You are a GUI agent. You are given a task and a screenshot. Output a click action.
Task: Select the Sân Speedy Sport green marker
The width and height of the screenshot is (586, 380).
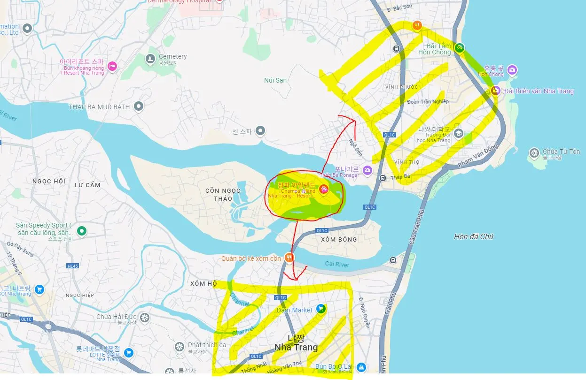pos(82,231)
